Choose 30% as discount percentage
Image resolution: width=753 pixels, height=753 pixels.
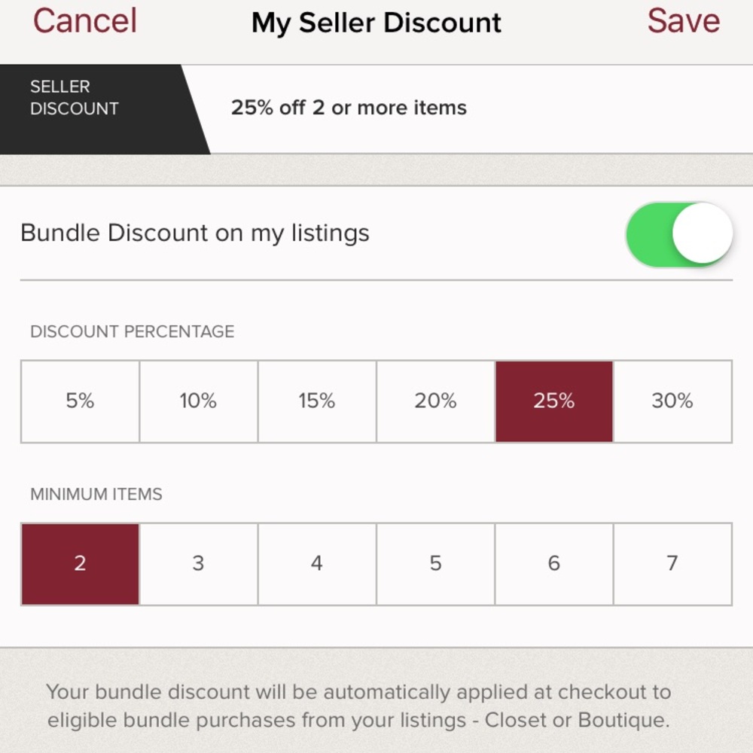click(x=672, y=401)
